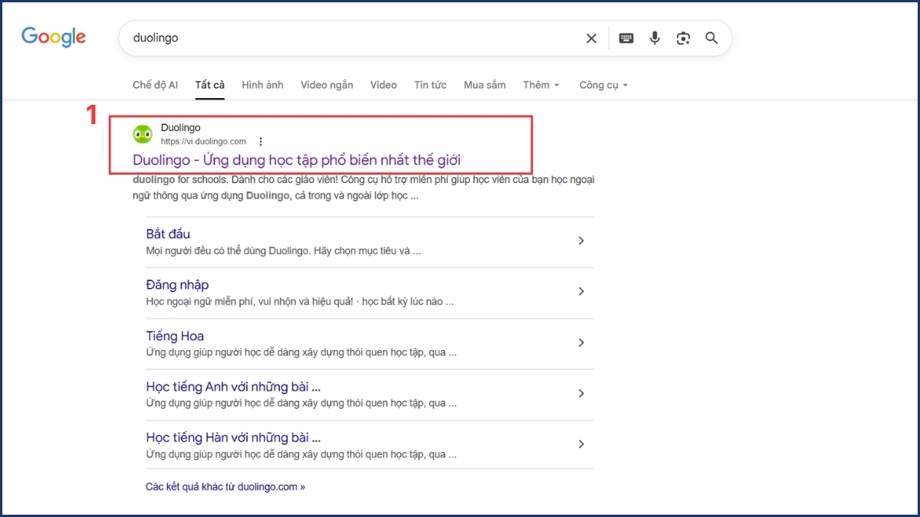Click the chevron on the Bắt đầu row
The width and height of the screenshot is (920, 517).
[x=581, y=241]
